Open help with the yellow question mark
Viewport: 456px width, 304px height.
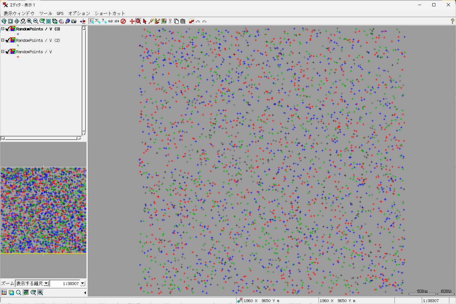coord(452,21)
